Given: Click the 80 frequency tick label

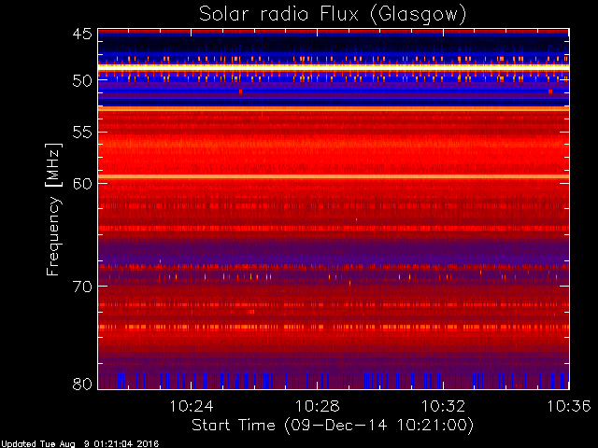Looking at the screenshot, I should tap(82, 384).
